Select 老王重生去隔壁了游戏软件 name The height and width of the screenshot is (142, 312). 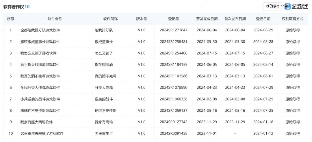[x=42, y=134]
